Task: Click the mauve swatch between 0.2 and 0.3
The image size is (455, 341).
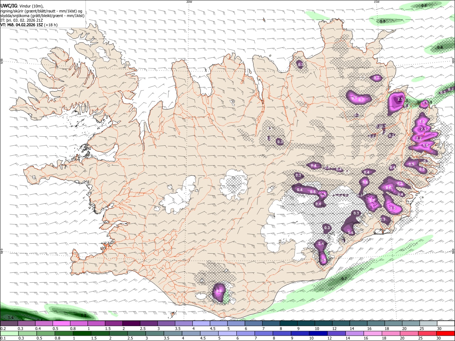Action: (9, 324)
